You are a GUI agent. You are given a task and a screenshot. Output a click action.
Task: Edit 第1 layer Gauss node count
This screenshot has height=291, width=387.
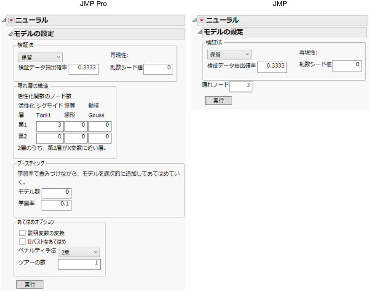(x=100, y=127)
